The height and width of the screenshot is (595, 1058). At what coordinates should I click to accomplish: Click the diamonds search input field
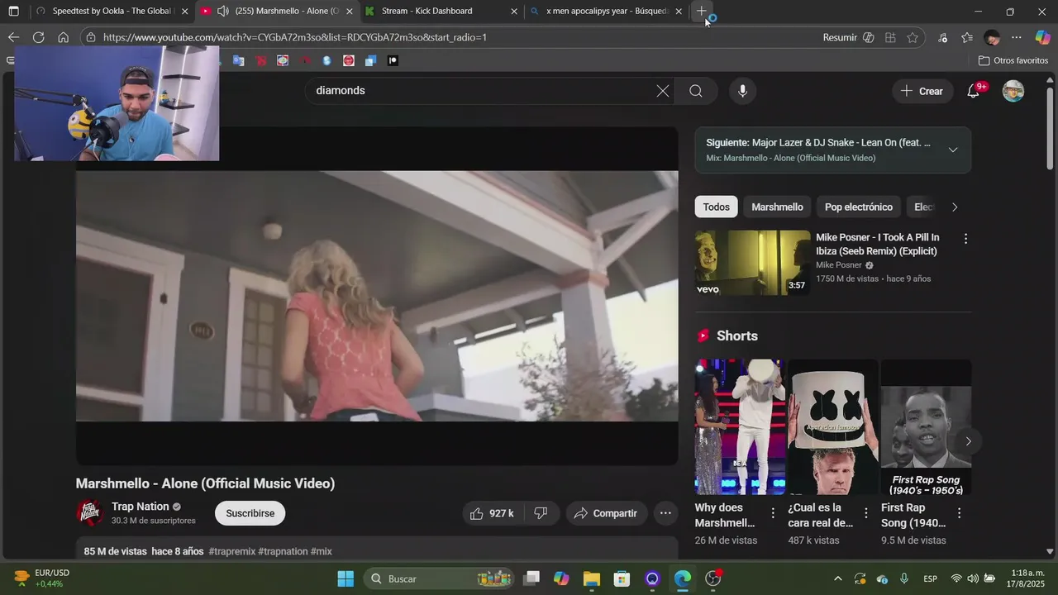click(x=479, y=91)
